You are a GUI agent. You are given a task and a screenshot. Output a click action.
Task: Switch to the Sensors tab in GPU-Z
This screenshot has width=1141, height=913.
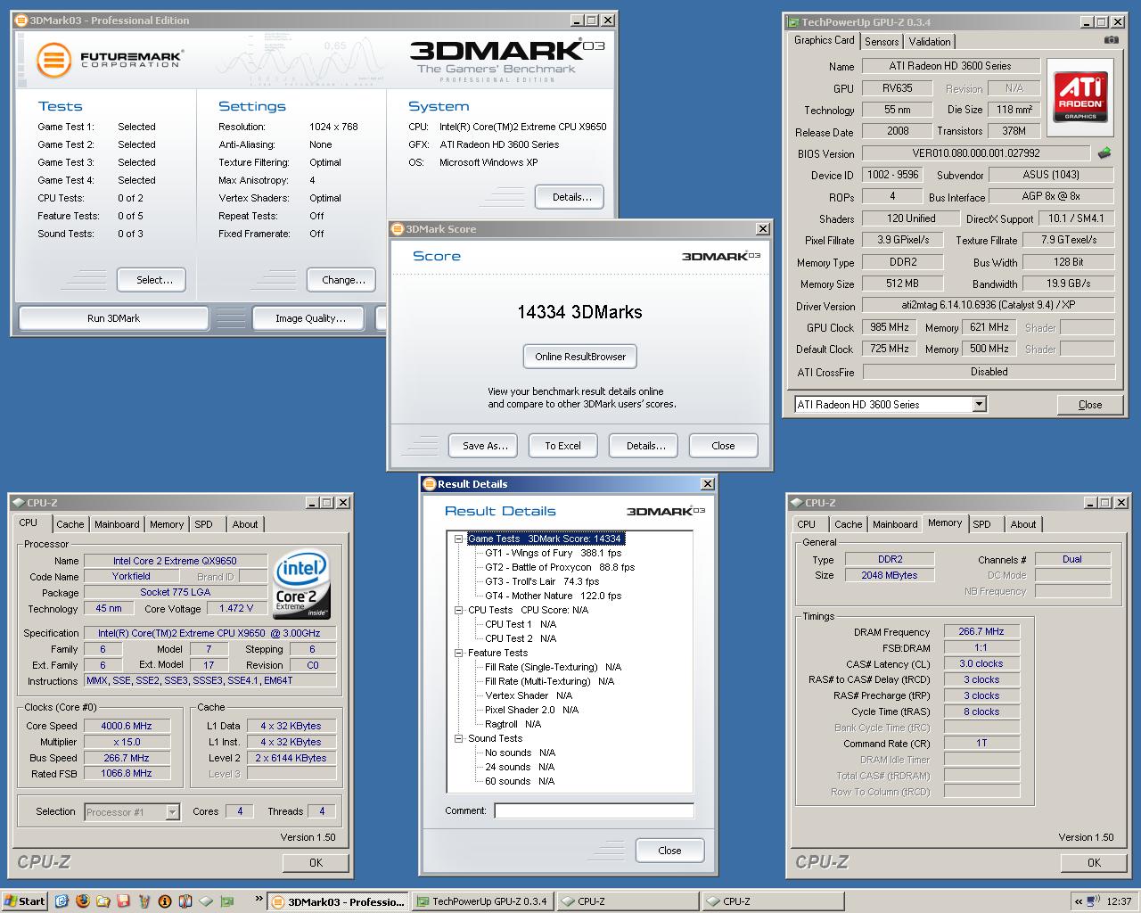[x=881, y=42]
